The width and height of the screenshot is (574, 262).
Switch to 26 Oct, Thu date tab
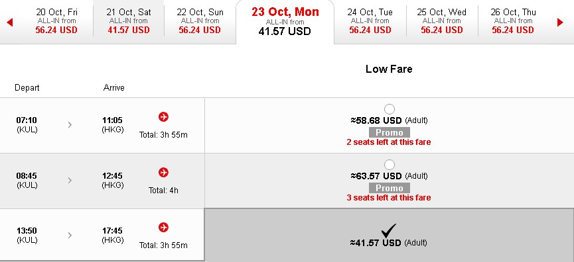pos(513,21)
